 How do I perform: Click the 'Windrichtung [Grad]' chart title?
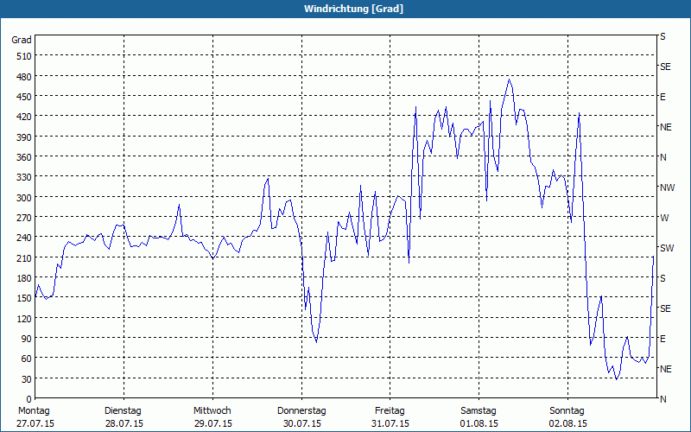353,9
